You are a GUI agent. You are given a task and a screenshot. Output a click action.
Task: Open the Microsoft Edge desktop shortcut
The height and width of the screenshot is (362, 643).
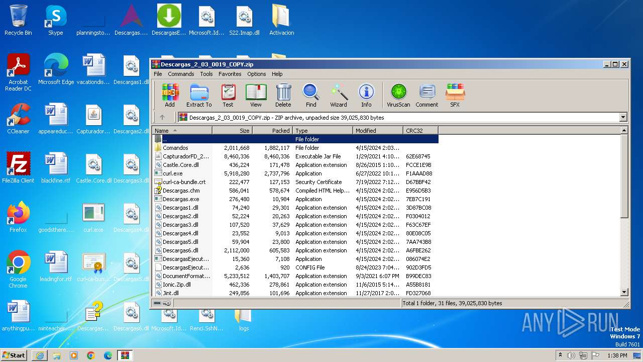(56, 69)
